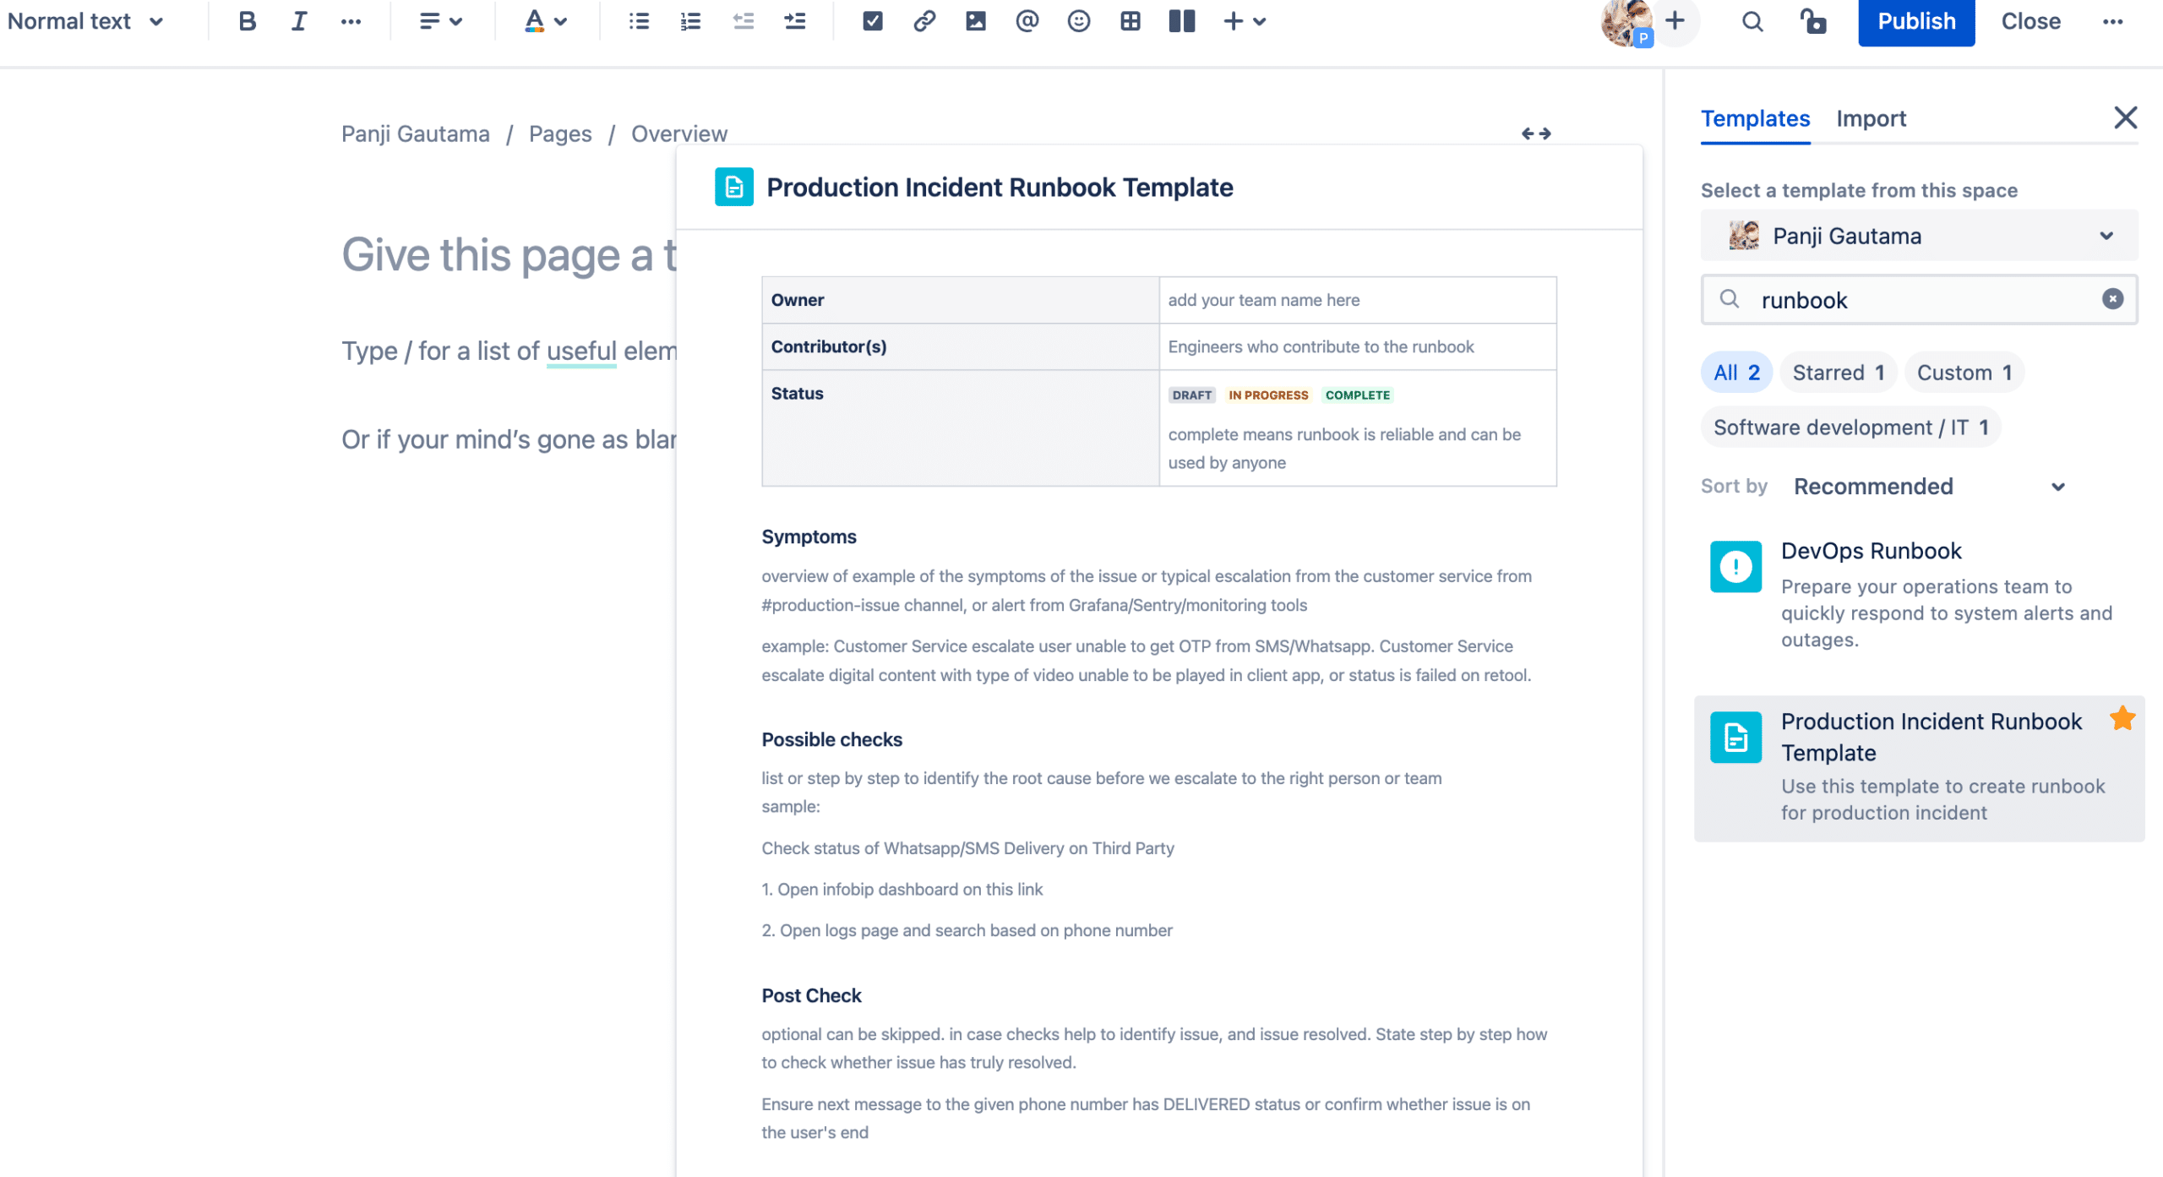Click the runbook template search field
The image size is (2163, 1177).
pos(1918,300)
